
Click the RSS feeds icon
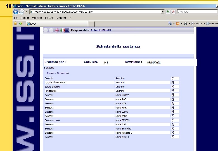tap(177, 24)
